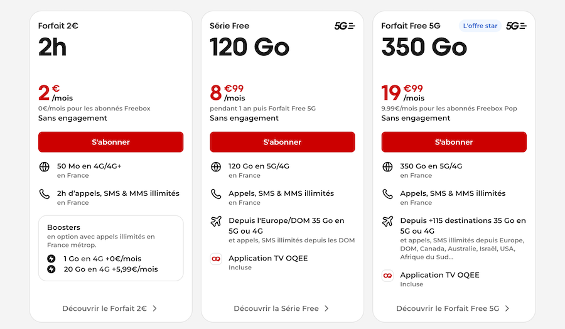Click the 2€/mois price

point(55,93)
